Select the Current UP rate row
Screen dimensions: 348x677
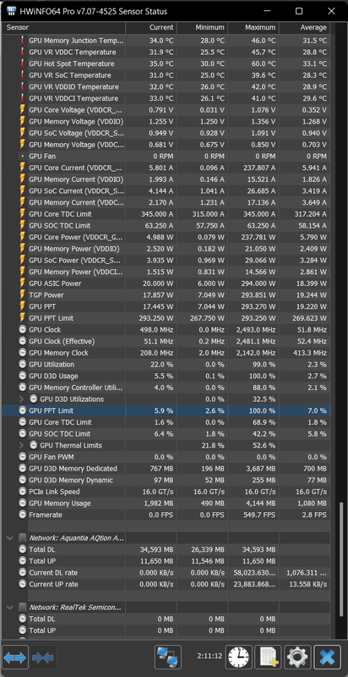point(166,584)
